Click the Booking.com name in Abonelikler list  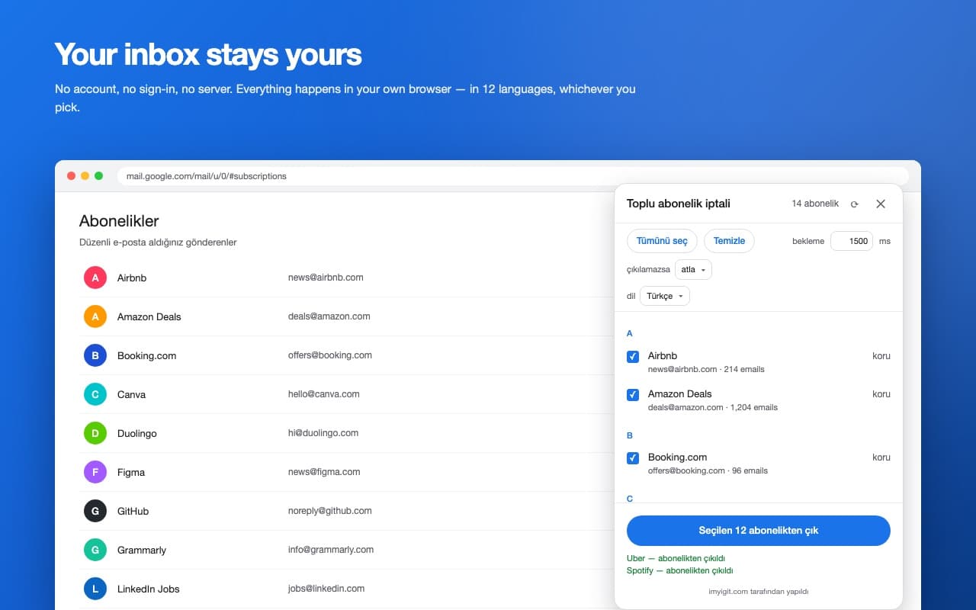tap(146, 356)
